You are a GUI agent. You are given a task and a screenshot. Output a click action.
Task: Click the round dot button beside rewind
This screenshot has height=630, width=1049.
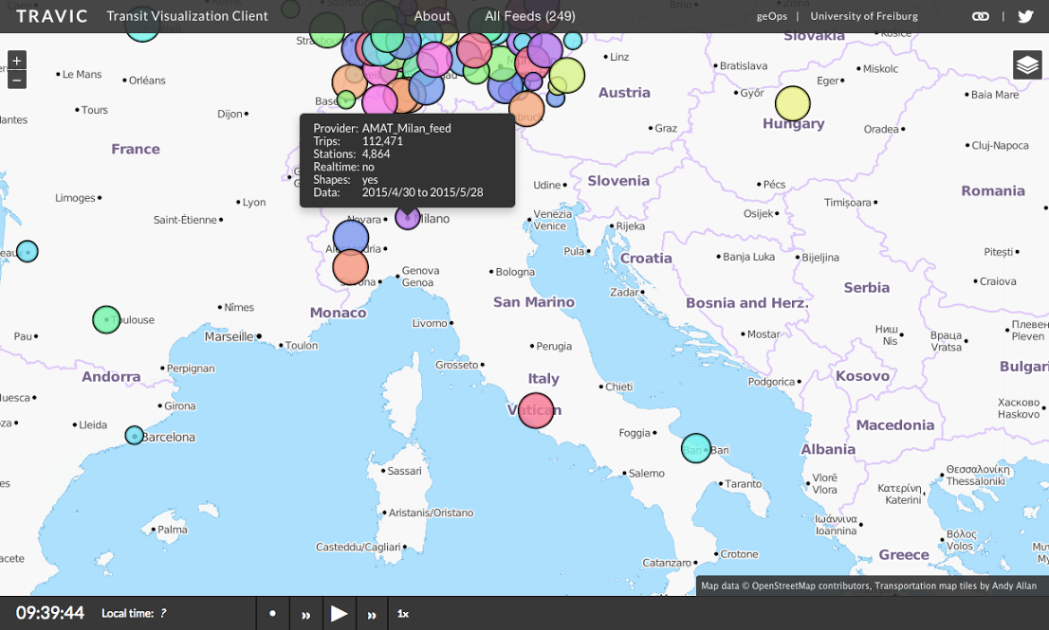[x=272, y=613]
